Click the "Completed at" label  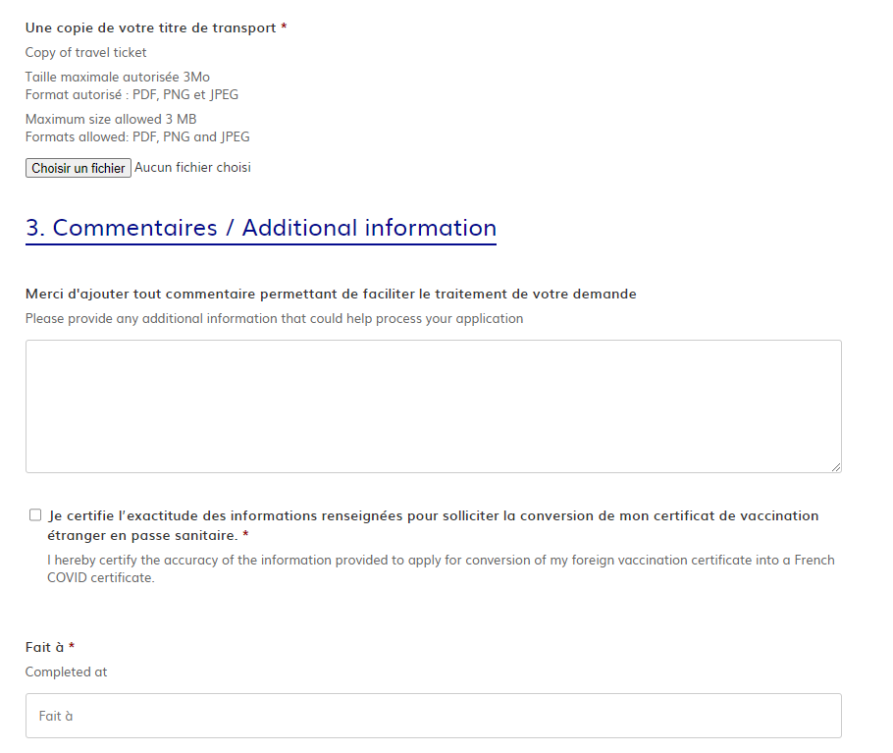tap(66, 672)
